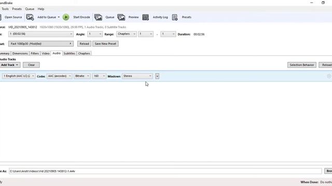Open the end chapter dropdown

coord(168,34)
